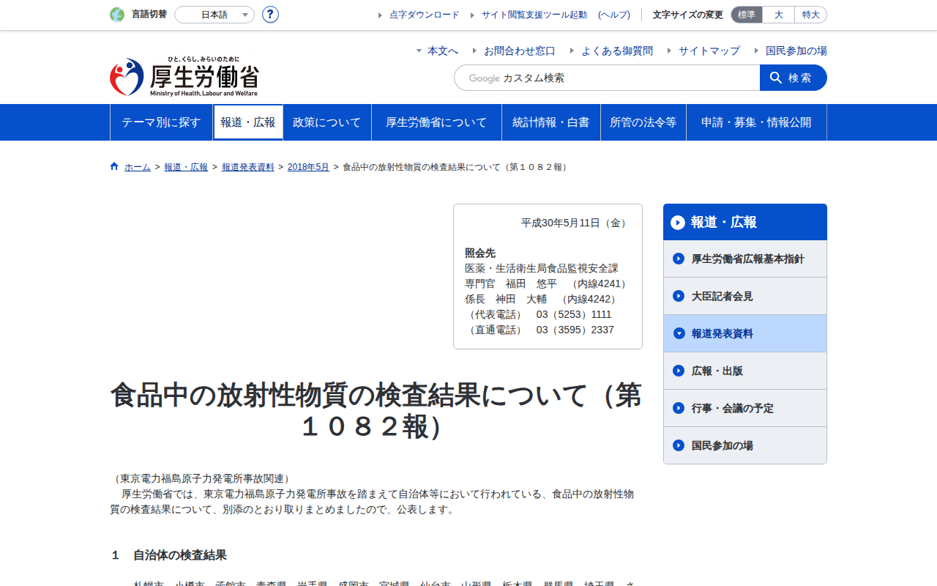Viewport: 937px width, 586px height.
Task: Click the globe language switch icon
Action: click(x=117, y=15)
